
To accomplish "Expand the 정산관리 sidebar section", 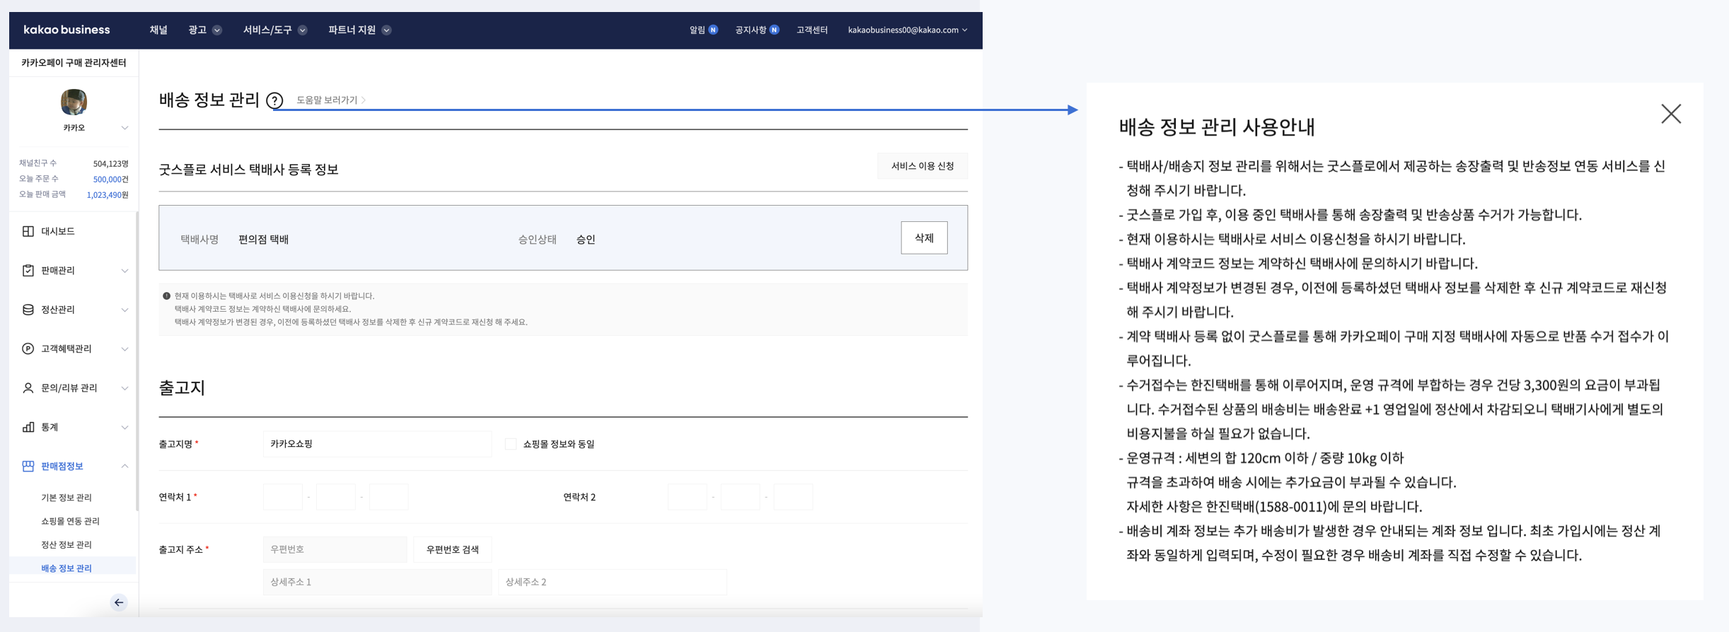I will (x=125, y=310).
